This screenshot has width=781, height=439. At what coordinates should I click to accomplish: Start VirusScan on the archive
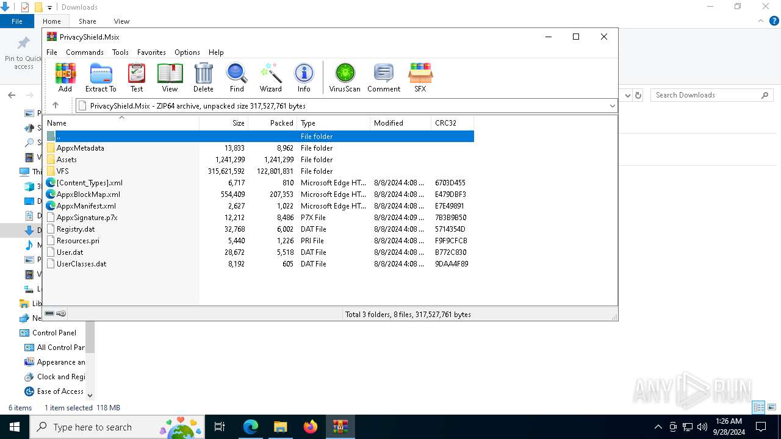coord(345,77)
